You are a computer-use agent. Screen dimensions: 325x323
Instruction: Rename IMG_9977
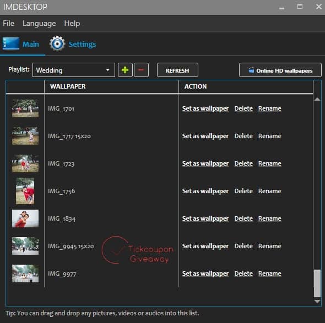(270, 273)
